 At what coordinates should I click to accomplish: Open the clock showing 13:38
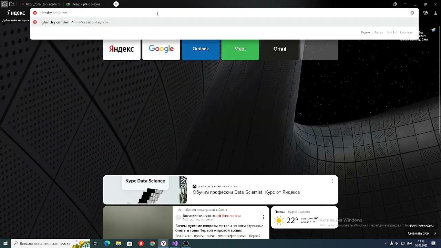pos(421,244)
